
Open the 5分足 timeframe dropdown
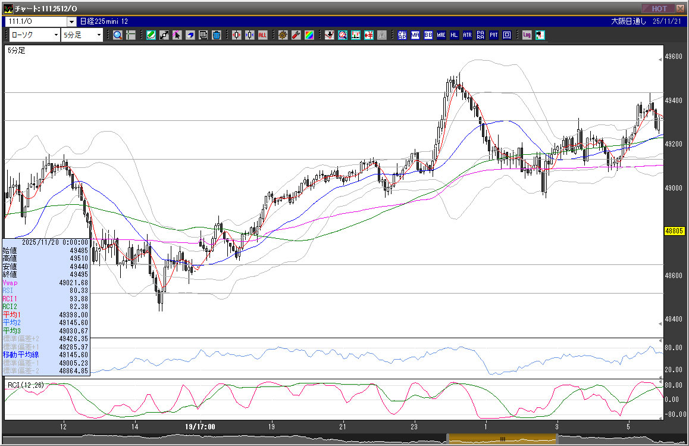click(x=82, y=35)
